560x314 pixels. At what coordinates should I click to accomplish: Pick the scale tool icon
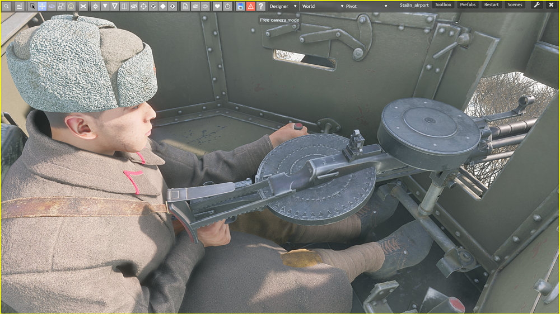(62, 6)
